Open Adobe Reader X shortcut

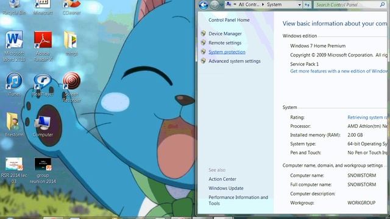43,46
